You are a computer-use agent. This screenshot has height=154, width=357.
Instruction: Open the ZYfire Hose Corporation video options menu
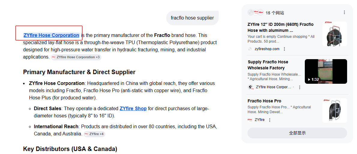click(300, 87)
